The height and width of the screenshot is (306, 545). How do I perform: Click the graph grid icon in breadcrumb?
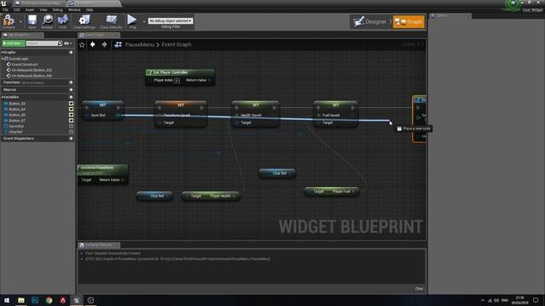click(118, 44)
